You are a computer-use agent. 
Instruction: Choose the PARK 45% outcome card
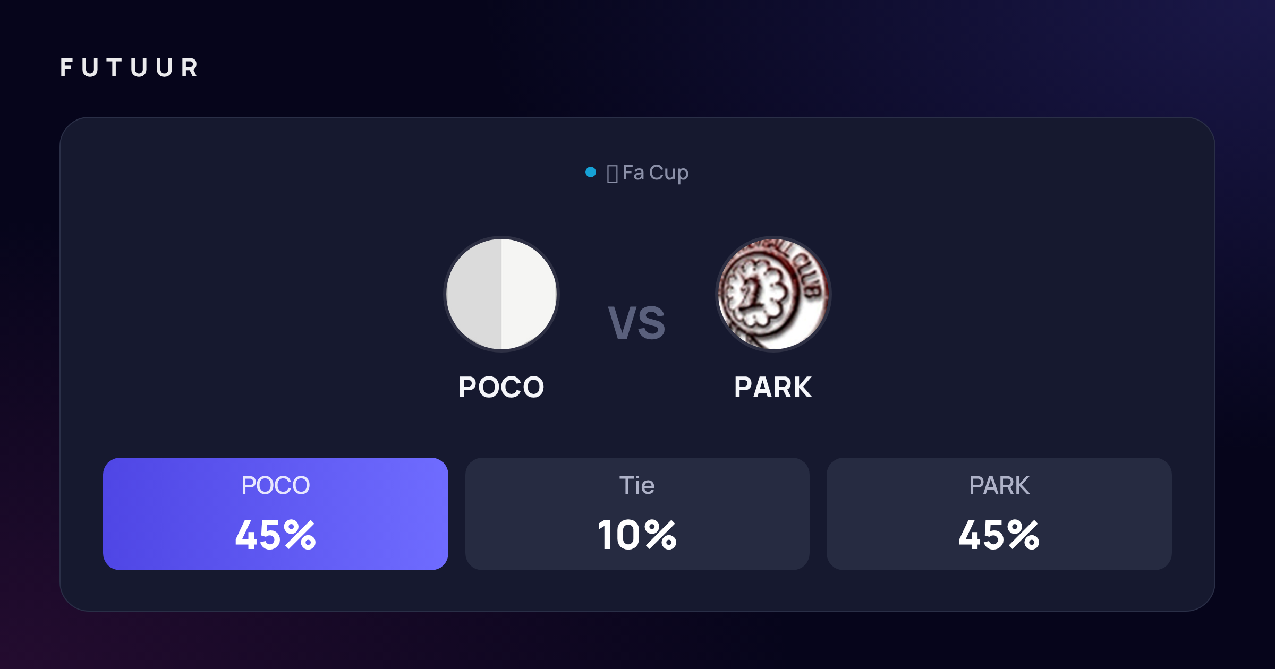[999, 514]
